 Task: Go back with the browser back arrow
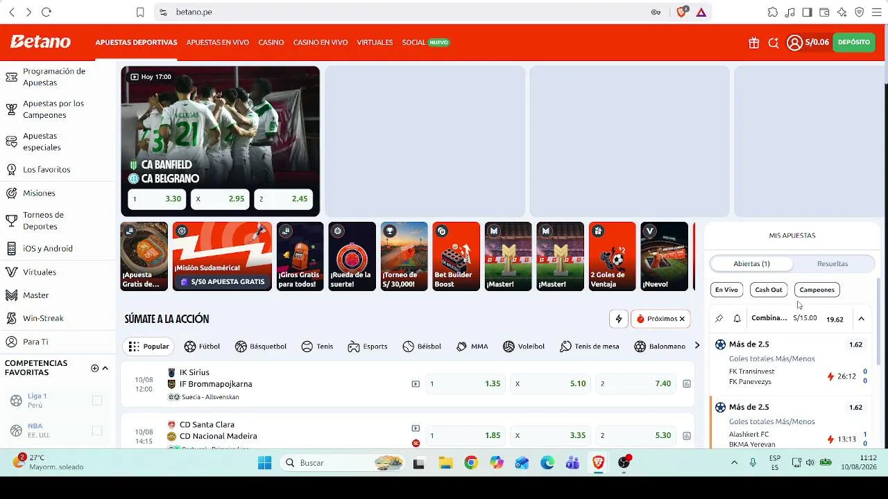point(12,12)
